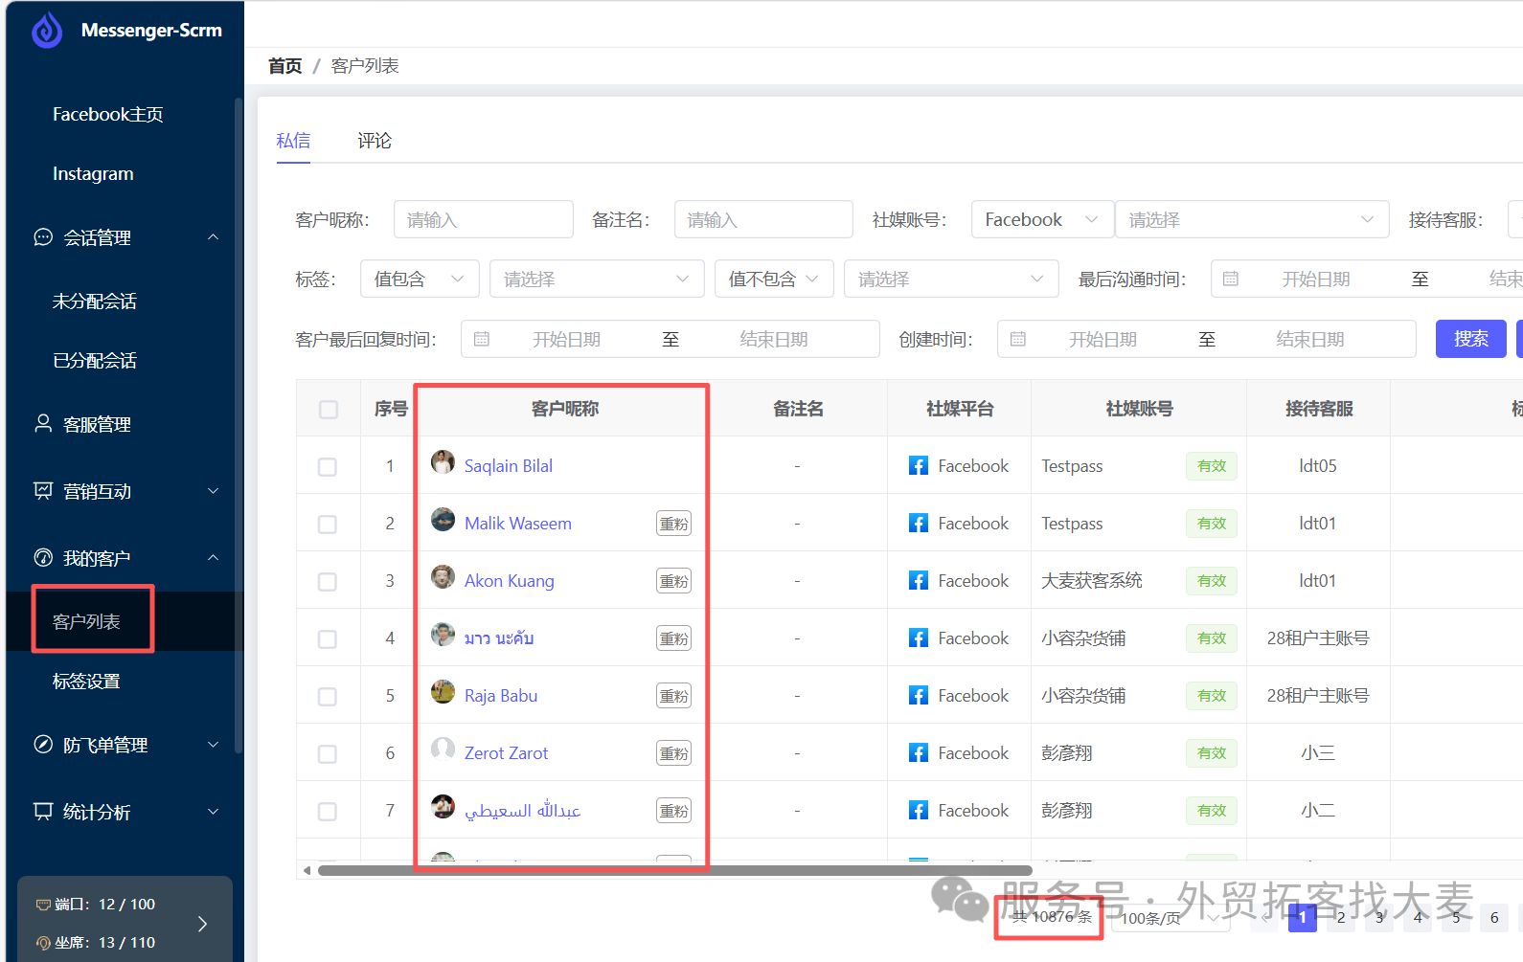The image size is (1523, 962).
Task: Click the 重粉 badge in Malik Waseem row
Action: (x=674, y=524)
